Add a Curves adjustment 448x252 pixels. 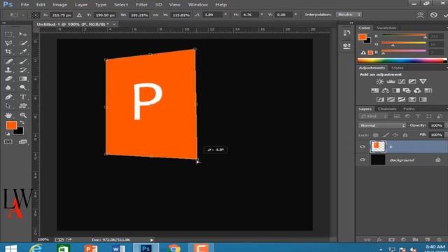tap(401, 82)
